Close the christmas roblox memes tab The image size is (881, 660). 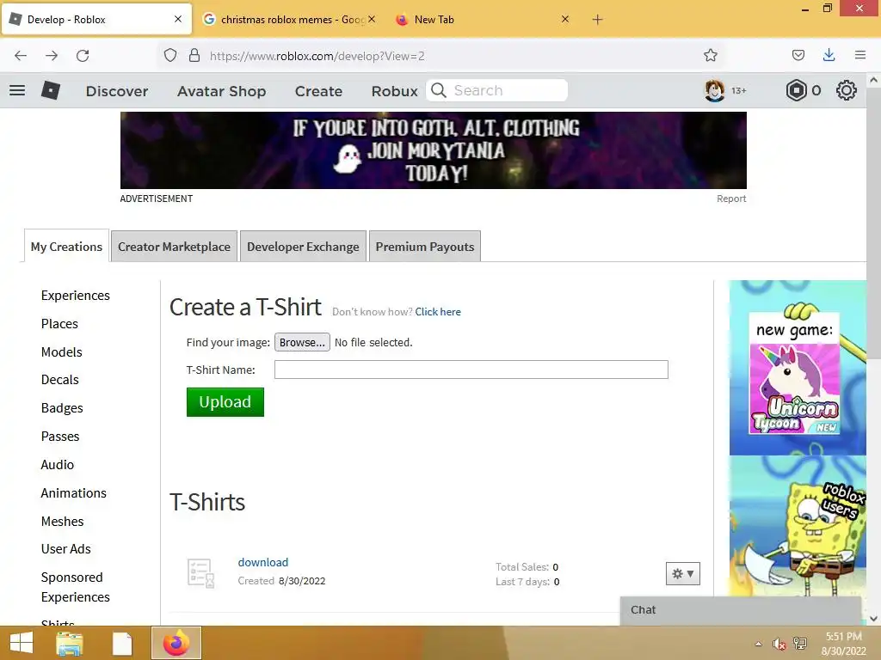(372, 19)
